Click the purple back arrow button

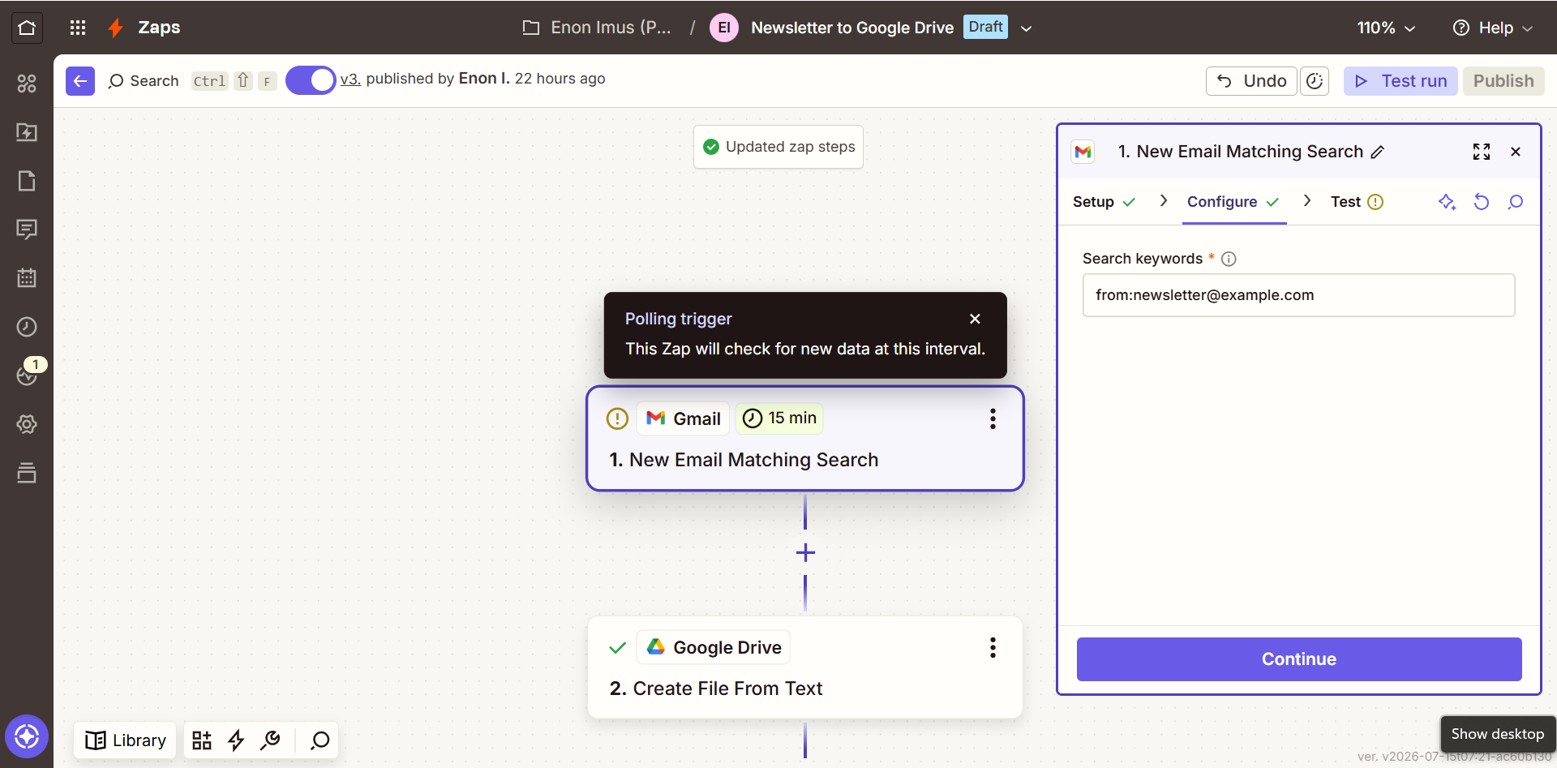coord(80,80)
